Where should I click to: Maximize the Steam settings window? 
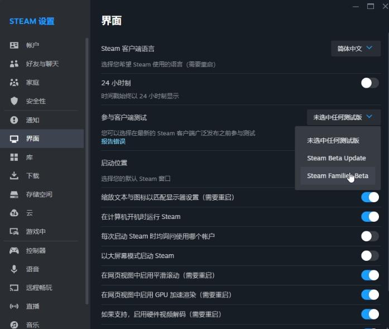tap(371, 7)
